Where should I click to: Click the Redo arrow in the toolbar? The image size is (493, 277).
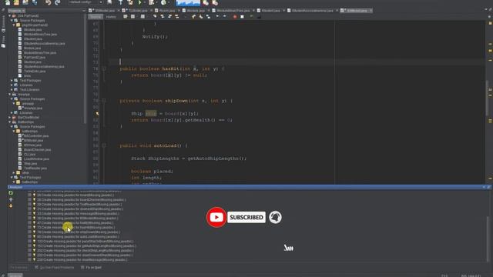[x=58, y=2]
